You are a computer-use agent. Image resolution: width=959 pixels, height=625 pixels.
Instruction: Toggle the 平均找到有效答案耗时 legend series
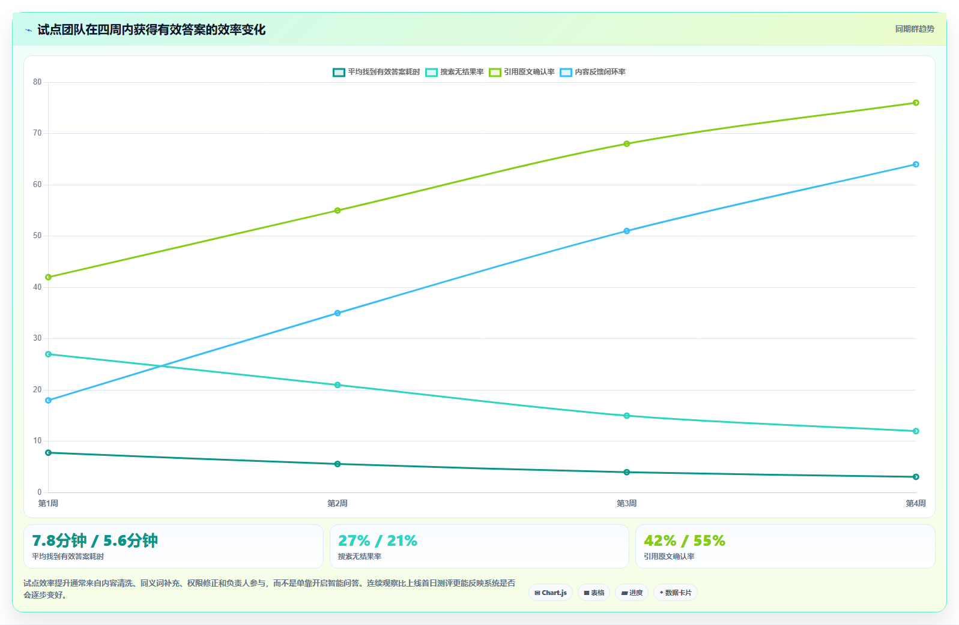coord(377,72)
